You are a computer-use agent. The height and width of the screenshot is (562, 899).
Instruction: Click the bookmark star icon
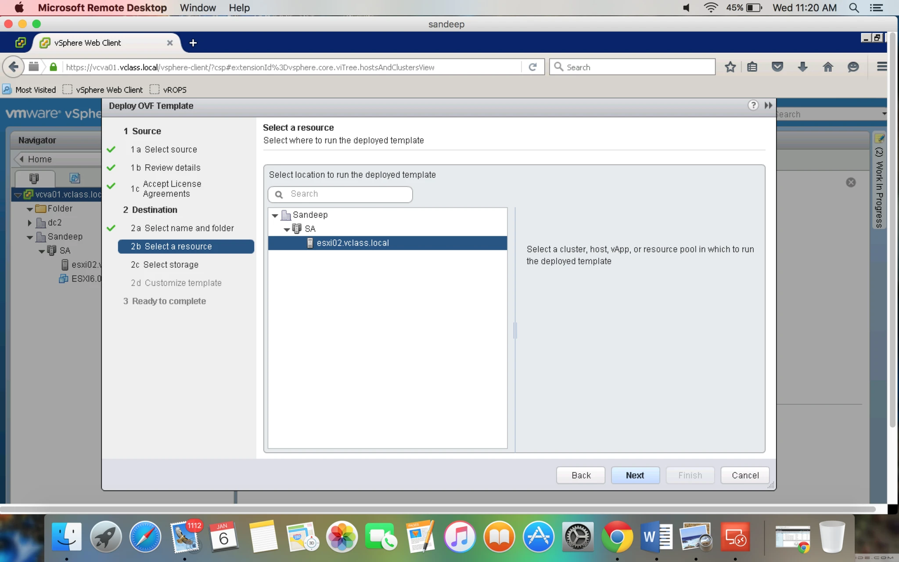point(730,67)
